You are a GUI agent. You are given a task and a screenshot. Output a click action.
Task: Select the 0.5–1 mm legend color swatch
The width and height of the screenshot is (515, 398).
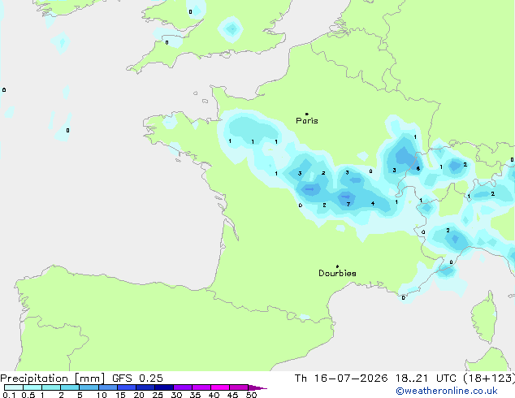[x=32, y=387]
